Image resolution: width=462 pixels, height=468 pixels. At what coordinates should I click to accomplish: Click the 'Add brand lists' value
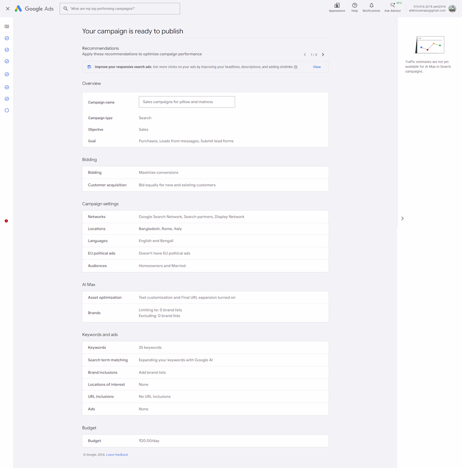[x=152, y=373]
